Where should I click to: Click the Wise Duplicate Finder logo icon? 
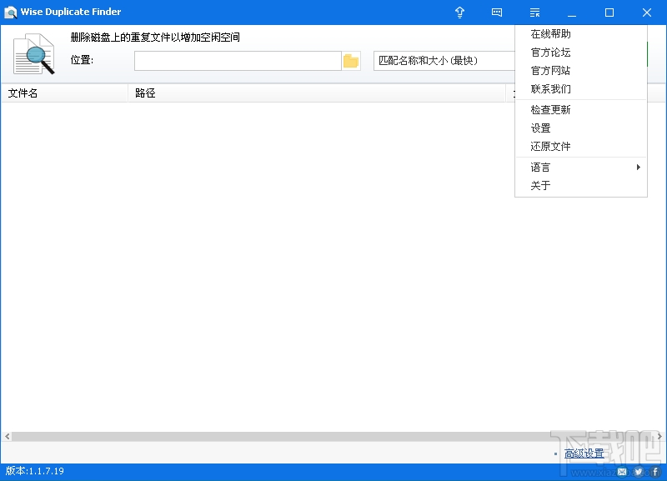11,12
